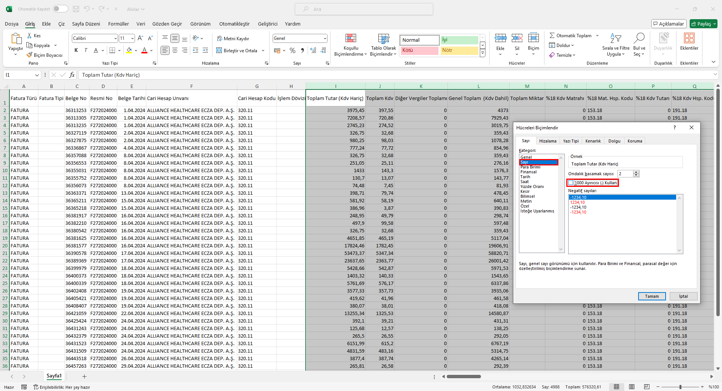Click the center horizontal alignment icon
This screenshot has height=391, width=722.
pyautogui.click(x=175, y=50)
